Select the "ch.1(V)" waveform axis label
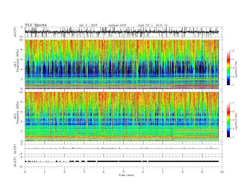Image resolution: width=250 pixels, height=193 pixels. [15, 32]
